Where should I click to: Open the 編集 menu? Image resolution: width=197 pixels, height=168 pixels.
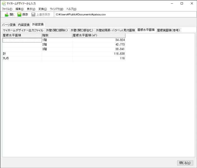coord(19,9)
